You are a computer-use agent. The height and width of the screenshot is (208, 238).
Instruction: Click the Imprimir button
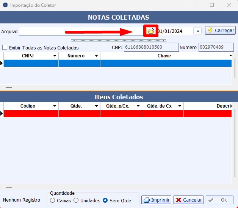(156, 200)
